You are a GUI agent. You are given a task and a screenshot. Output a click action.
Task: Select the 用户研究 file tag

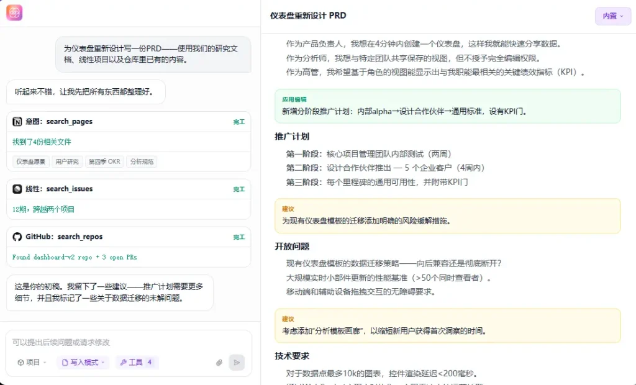pyautogui.click(x=67, y=161)
